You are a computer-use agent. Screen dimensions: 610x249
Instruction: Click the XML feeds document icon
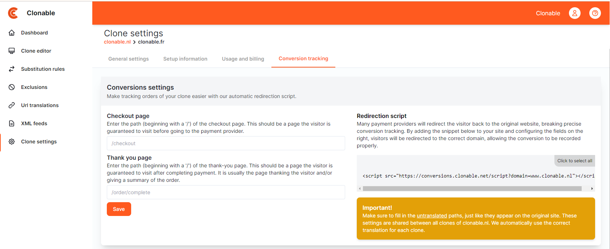(12, 123)
